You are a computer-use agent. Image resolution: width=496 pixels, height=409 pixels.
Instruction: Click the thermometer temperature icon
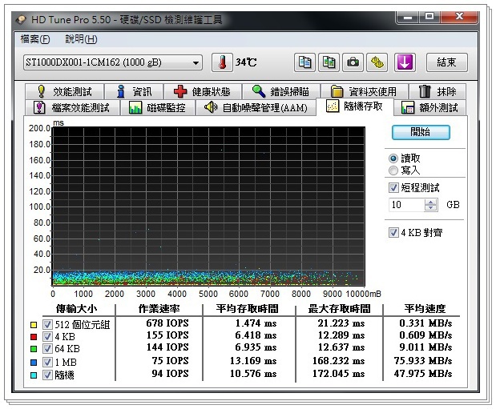point(222,62)
